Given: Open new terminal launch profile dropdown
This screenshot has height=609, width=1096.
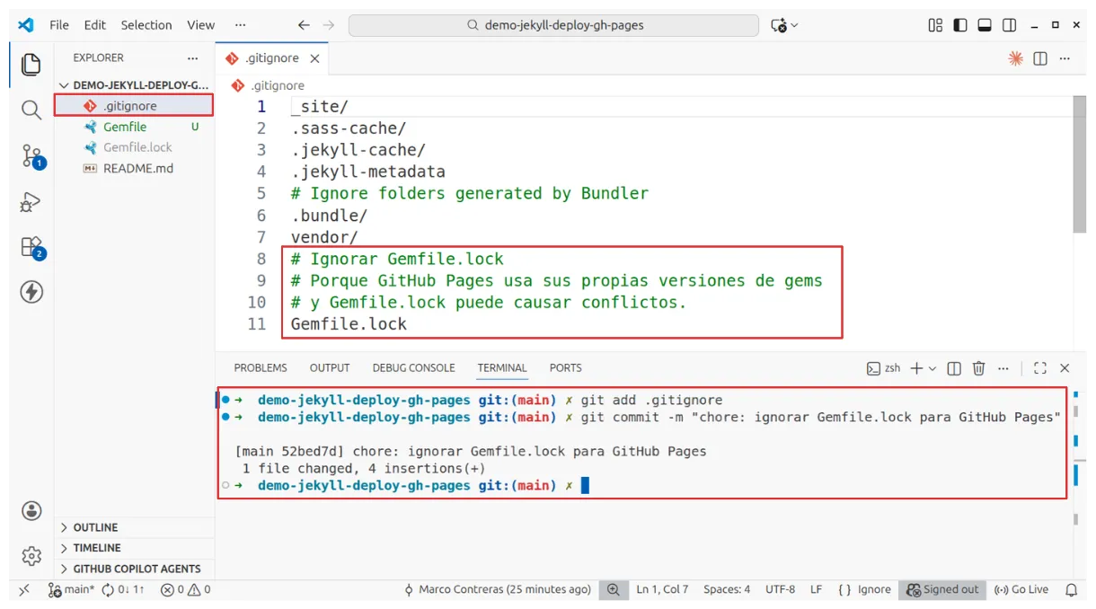Looking at the screenshot, I should click(932, 368).
